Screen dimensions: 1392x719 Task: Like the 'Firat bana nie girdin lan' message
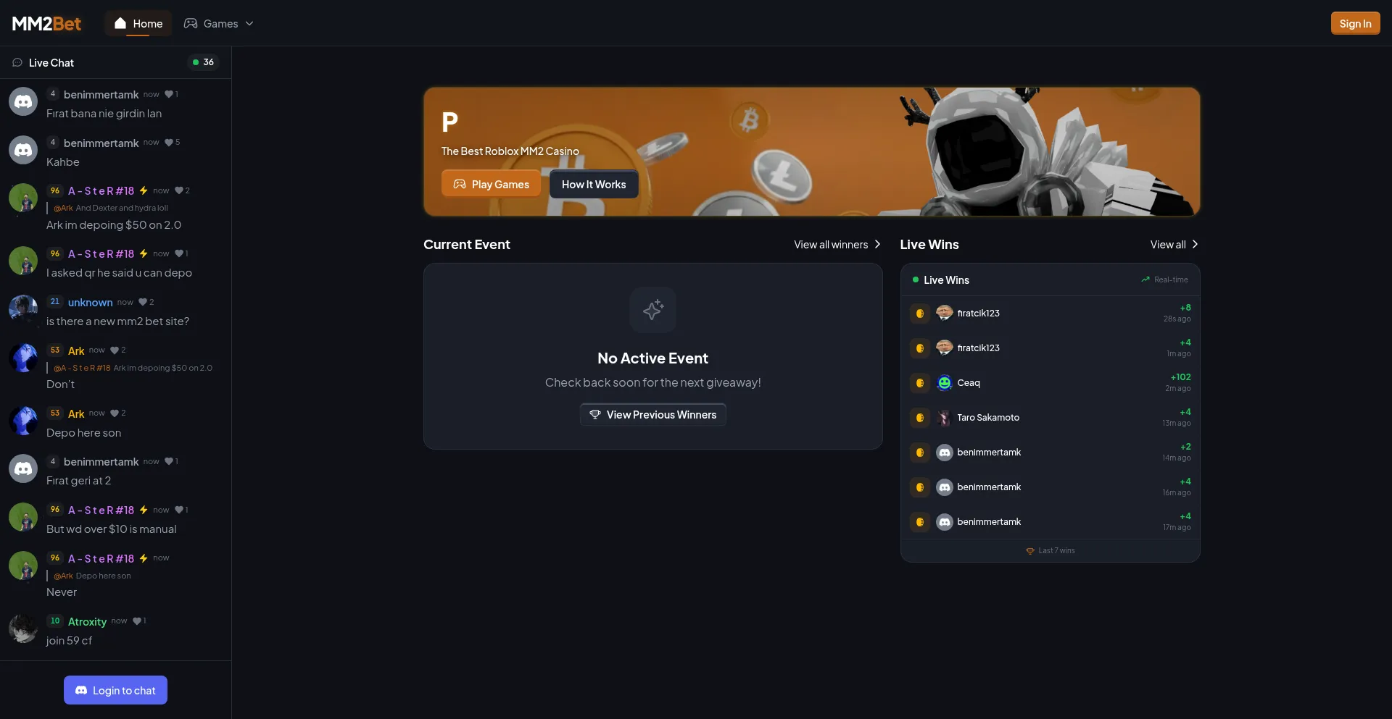coord(171,94)
